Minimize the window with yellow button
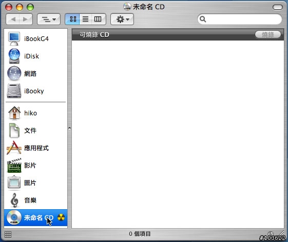Screen dimensions: 288x242 coord(20,7)
